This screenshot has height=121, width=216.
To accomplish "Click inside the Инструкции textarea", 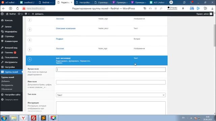I will (x=111, y=108).
